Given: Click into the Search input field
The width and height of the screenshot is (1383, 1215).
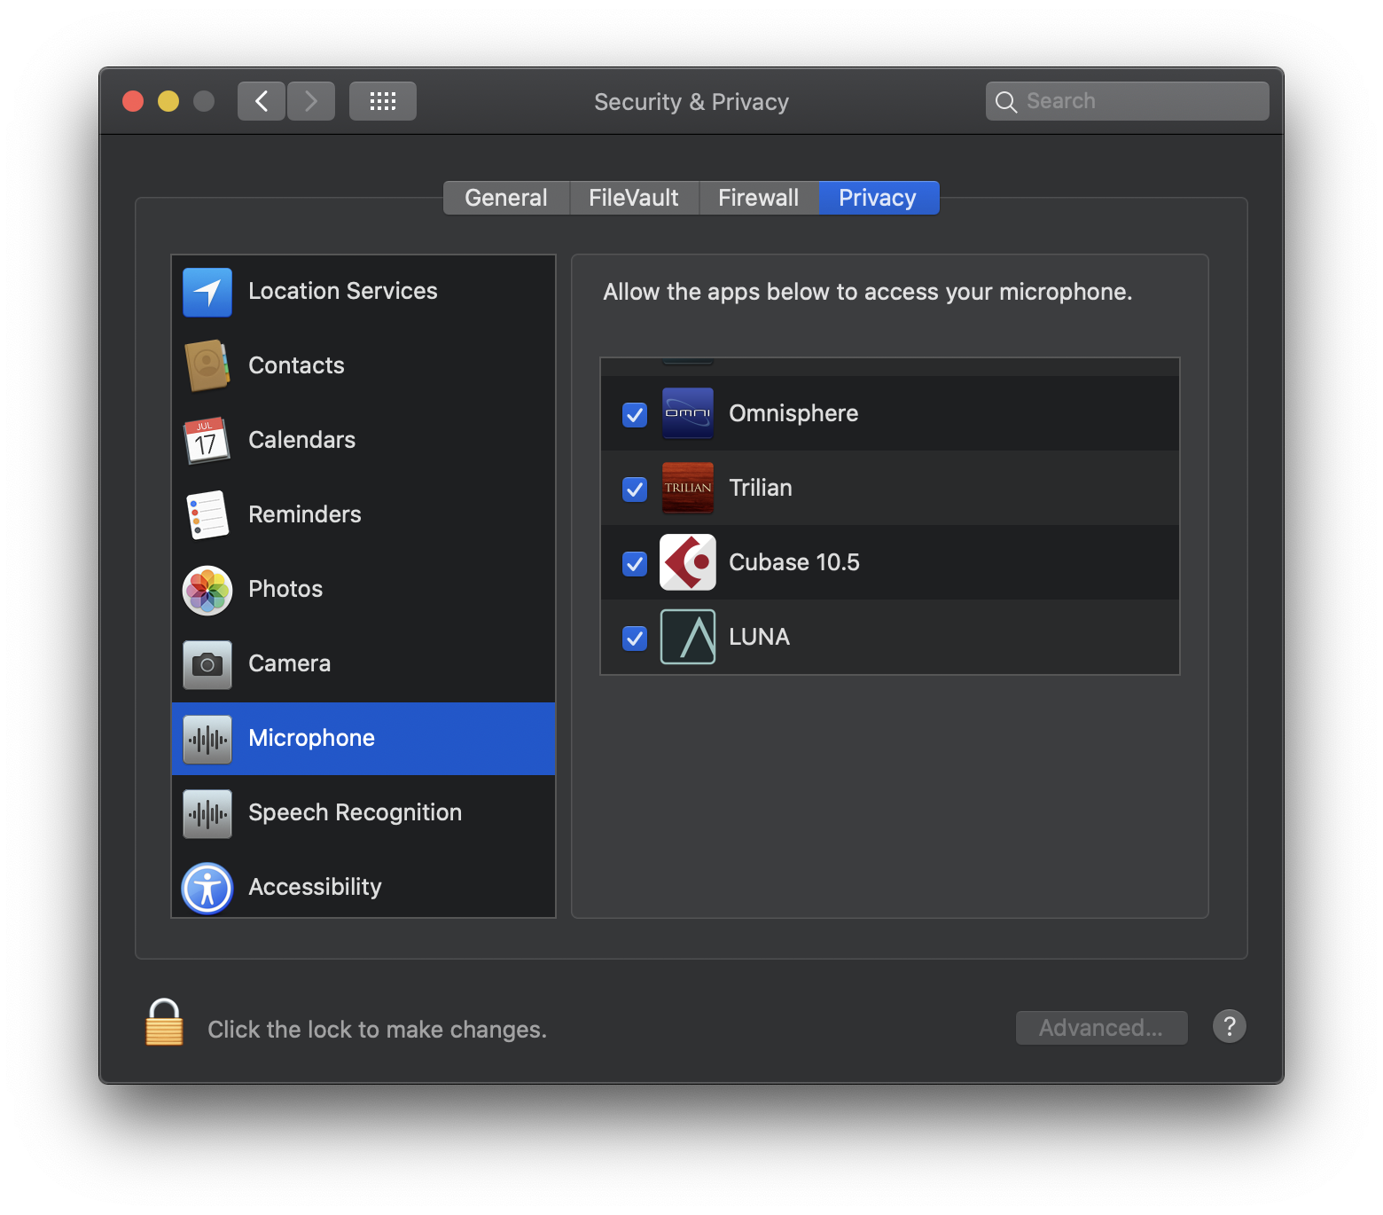Looking at the screenshot, I should click(x=1128, y=101).
